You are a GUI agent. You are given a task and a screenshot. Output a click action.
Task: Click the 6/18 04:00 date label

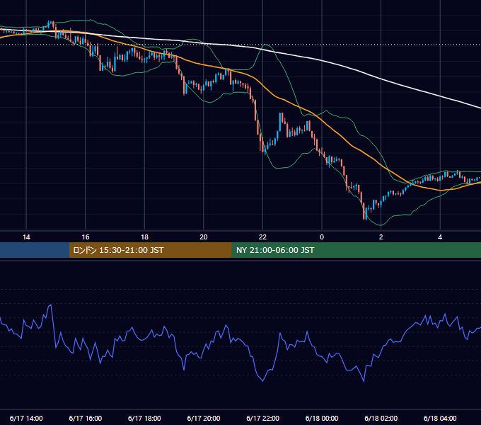click(x=440, y=418)
